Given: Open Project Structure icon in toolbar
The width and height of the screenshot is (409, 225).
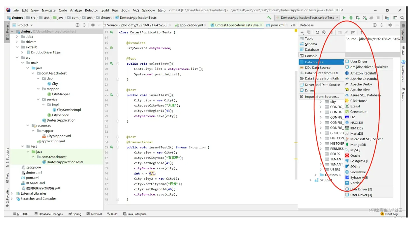Looking at the screenshot, I should (387, 18).
